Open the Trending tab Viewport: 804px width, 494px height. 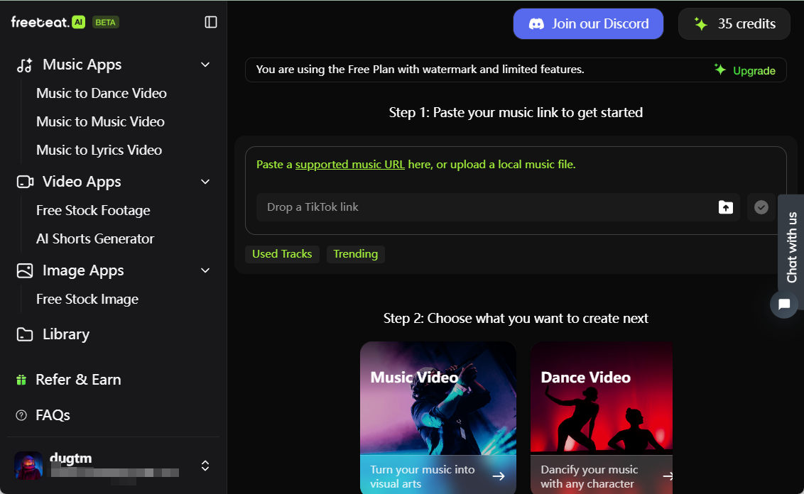[x=355, y=254]
